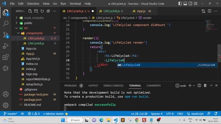Split the terminal panel

(199, 85)
